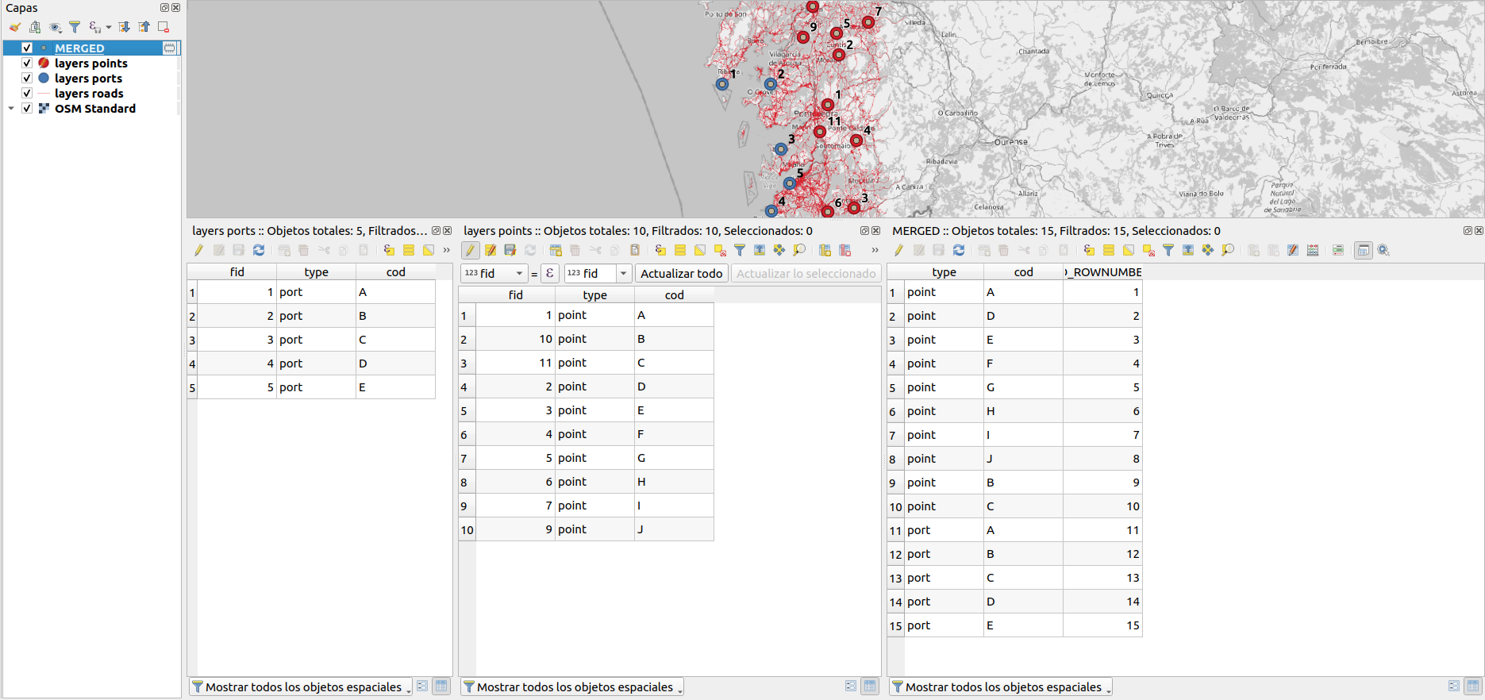The height and width of the screenshot is (700, 1485).
Task: Expand layers points toolbar overflow chevron
Action: pos(875,250)
